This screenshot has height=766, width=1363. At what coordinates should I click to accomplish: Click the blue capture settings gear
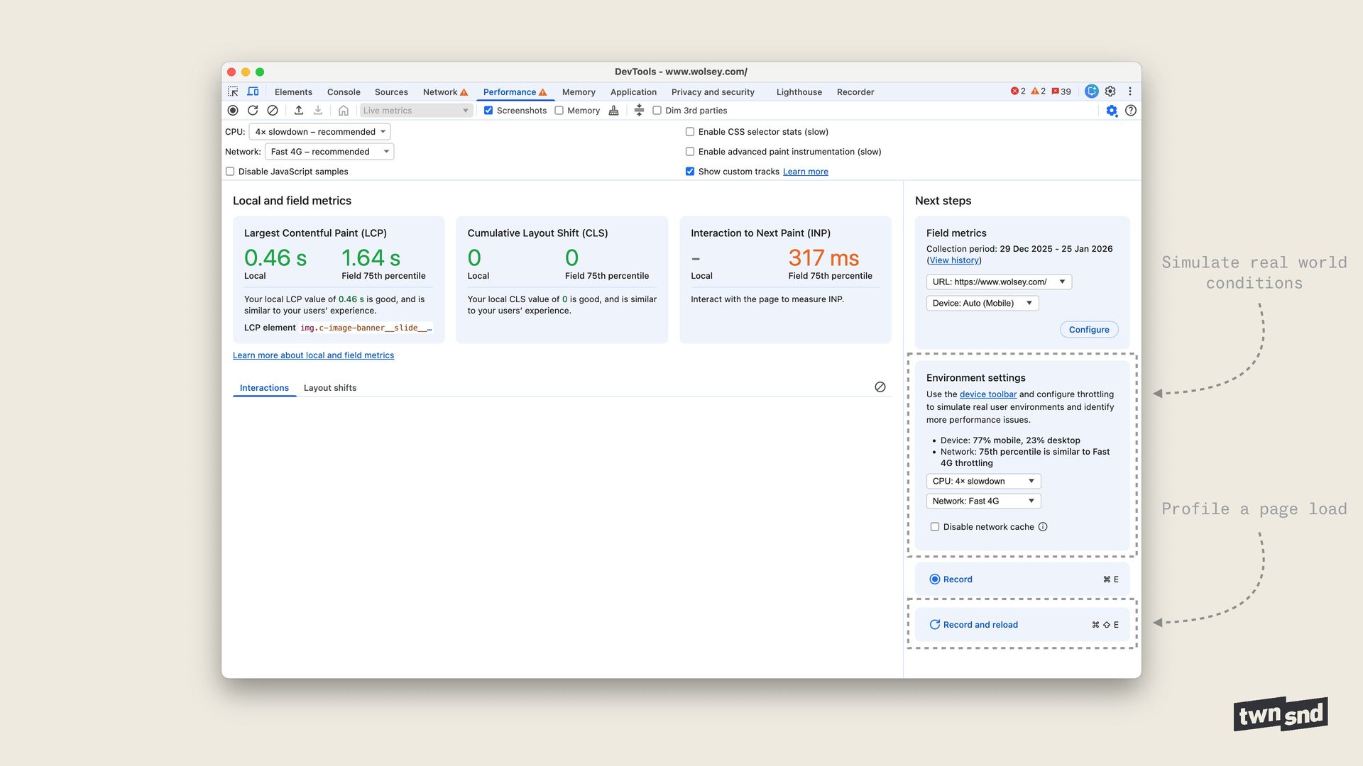[x=1112, y=111]
